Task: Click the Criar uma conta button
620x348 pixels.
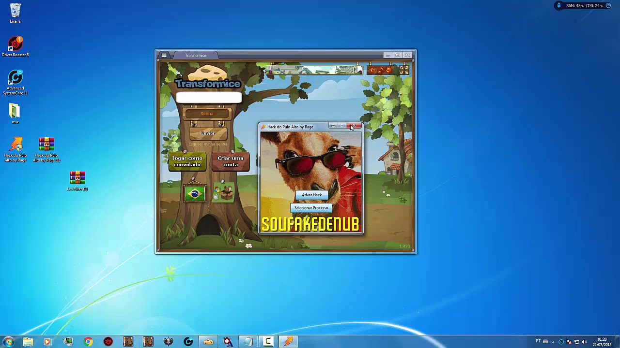Action: click(231, 161)
